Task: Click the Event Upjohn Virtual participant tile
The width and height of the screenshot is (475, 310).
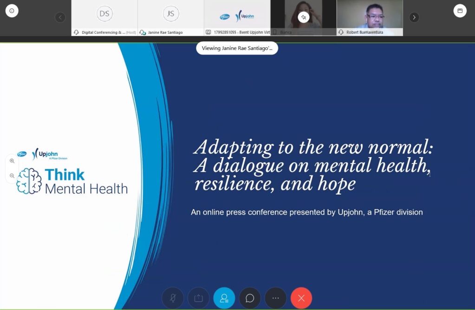Action: (237, 16)
